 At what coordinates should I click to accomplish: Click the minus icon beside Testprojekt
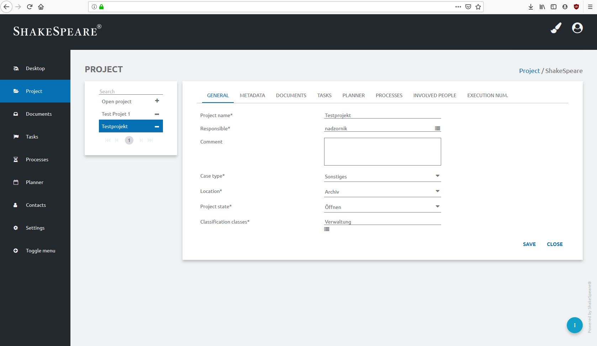point(157,127)
